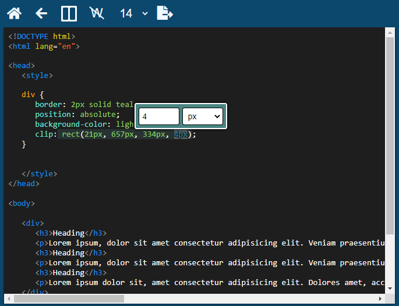
Task: Open the px unit dropdown
Action: click(x=203, y=116)
